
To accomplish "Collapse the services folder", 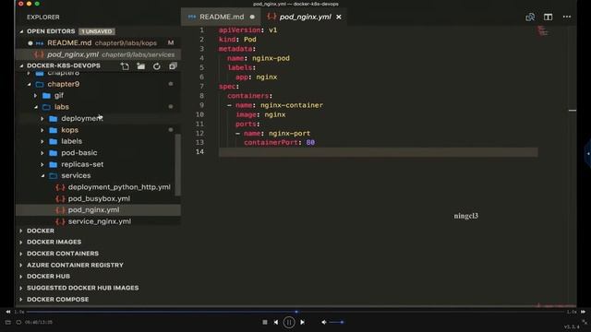I will click(42, 176).
